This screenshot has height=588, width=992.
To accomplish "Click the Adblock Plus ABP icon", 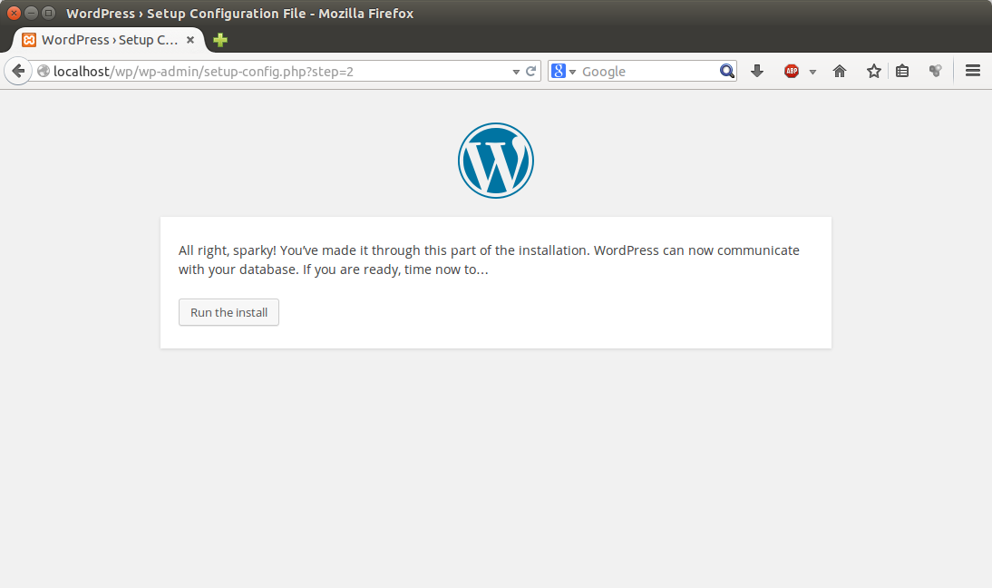I will coord(792,71).
